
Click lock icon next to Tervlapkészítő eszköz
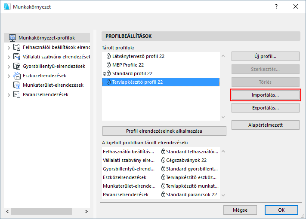tap(163, 177)
